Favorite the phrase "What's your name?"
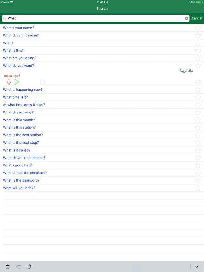The width and height of the screenshot is (204, 272). click(198, 28)
